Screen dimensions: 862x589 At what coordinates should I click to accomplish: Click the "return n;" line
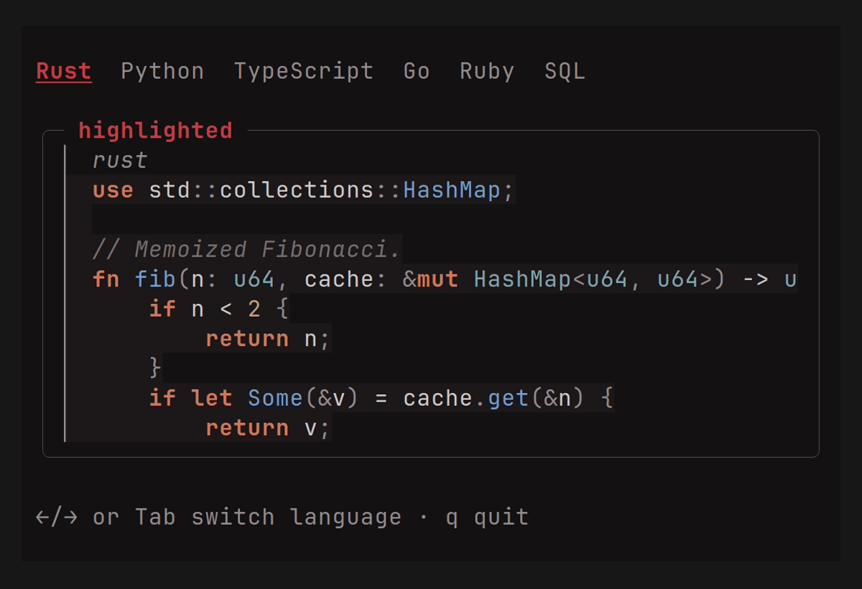(269, 338)
